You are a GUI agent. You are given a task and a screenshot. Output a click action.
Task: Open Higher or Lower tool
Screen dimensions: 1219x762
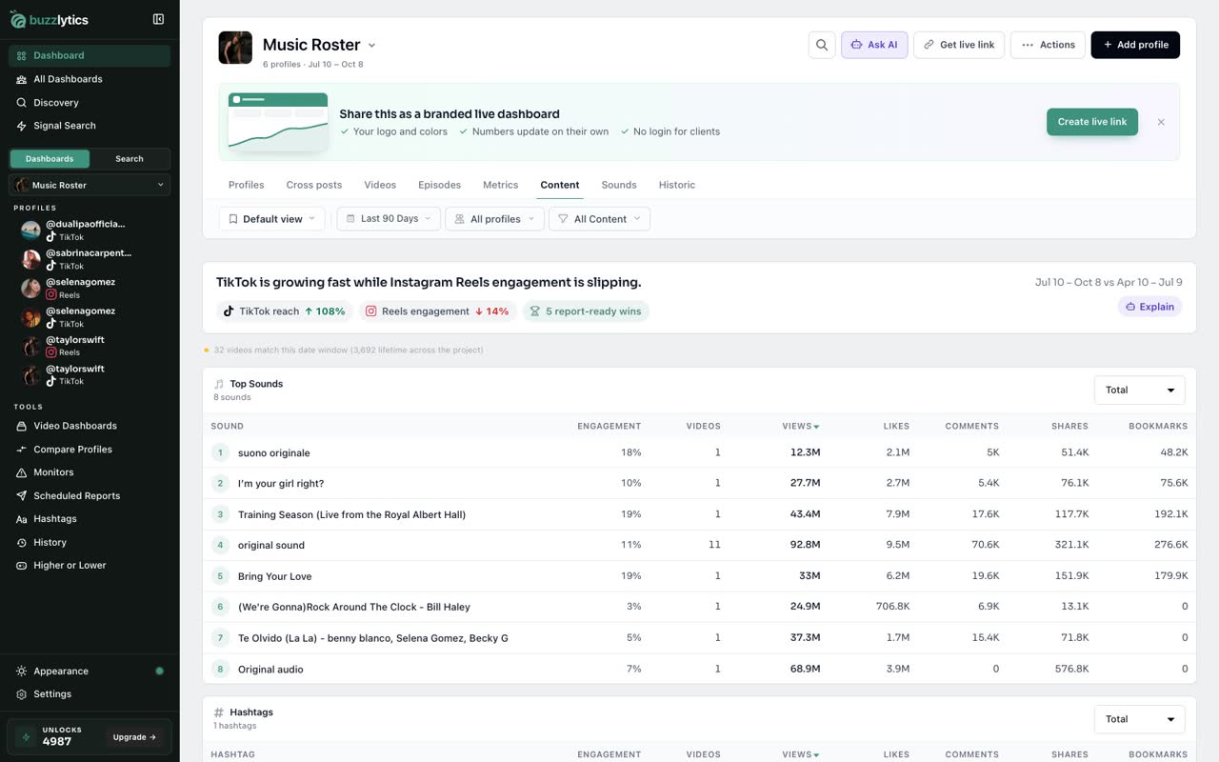(90, 565)
